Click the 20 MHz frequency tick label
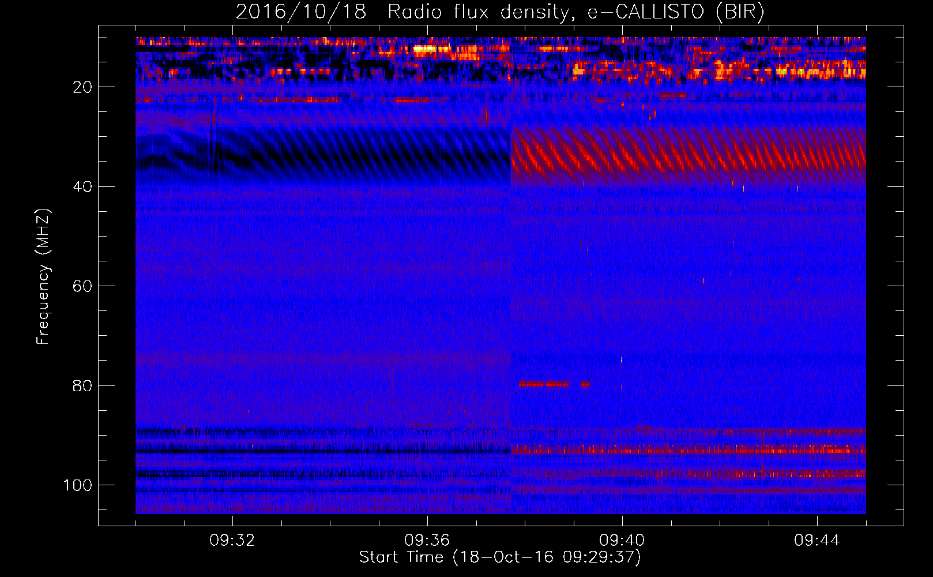This screenshot has height=577, width=933. click(x=82, y=87)
